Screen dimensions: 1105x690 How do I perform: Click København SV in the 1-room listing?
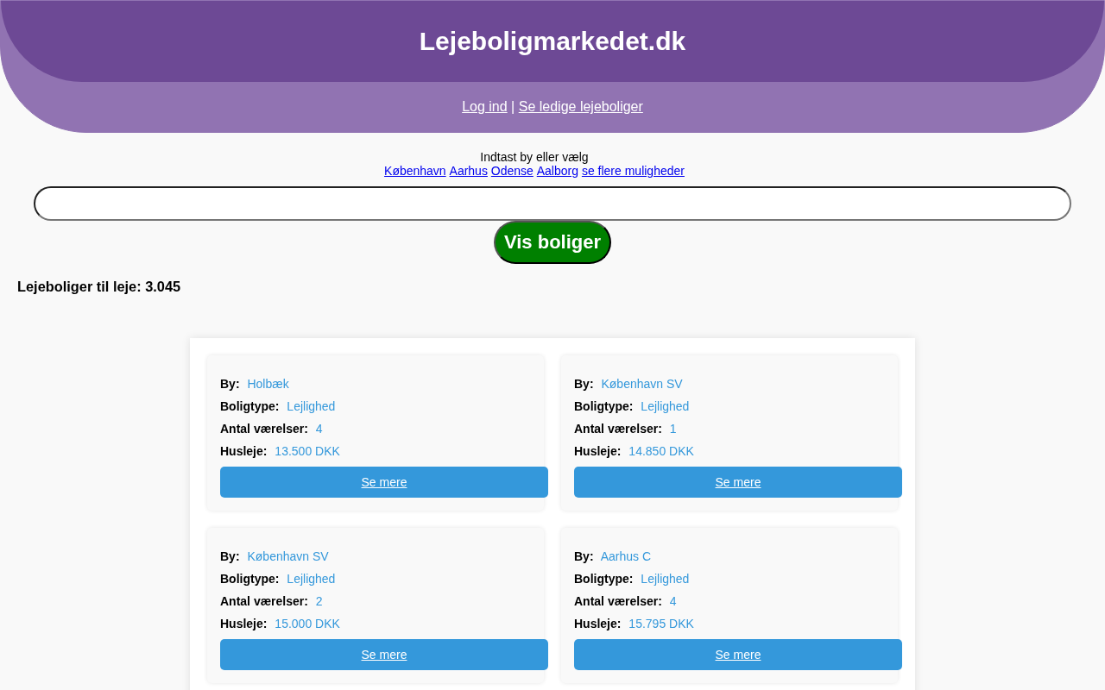click(x=641, y=384)
